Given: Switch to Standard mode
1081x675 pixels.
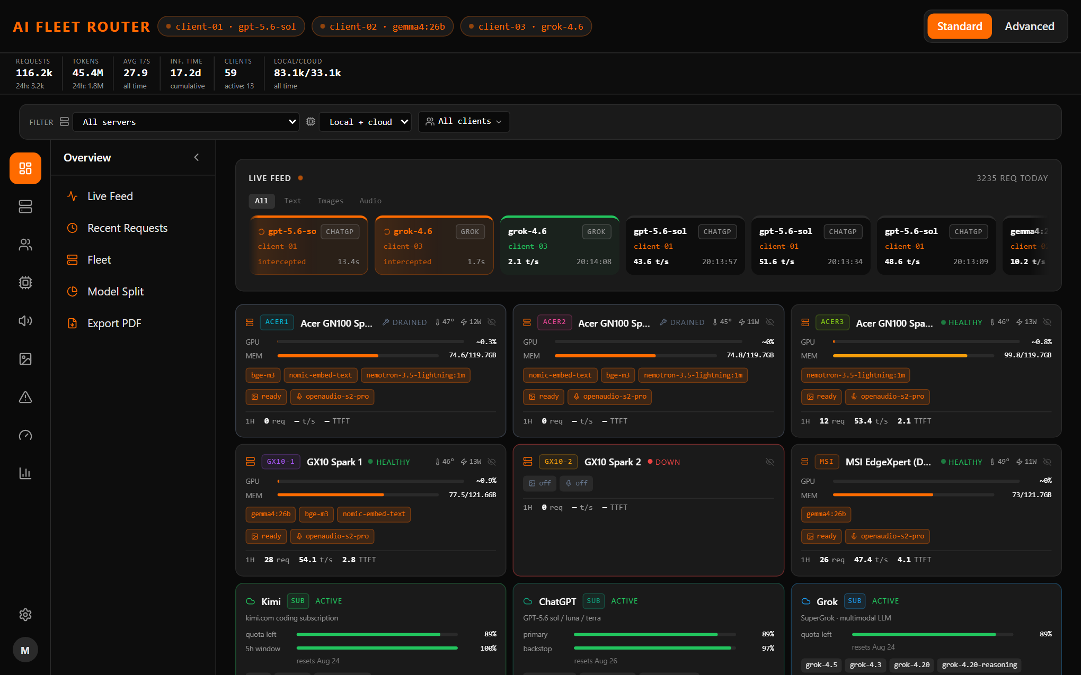Looking at the screenshot, I should [960, 26].
